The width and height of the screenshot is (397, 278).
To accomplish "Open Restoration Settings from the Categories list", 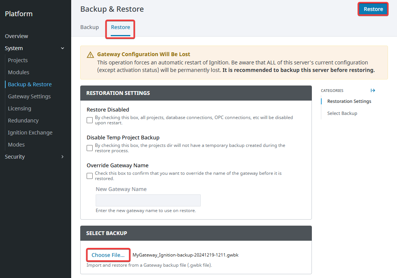I will (348, 101).
